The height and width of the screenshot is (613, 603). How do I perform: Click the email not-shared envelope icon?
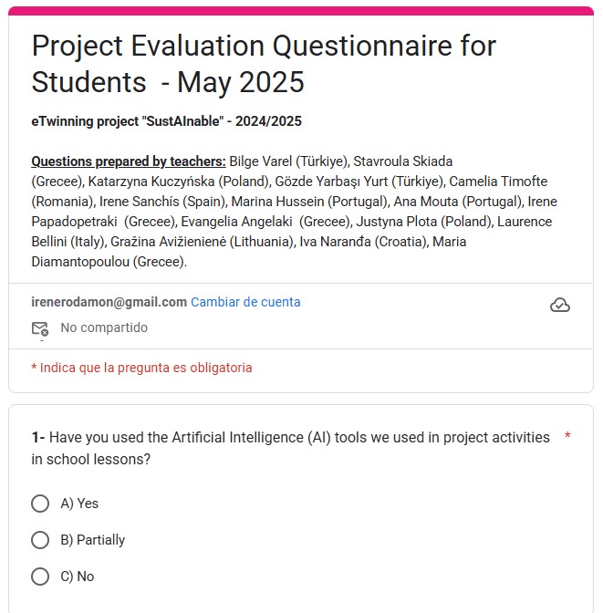click(39, 328)
